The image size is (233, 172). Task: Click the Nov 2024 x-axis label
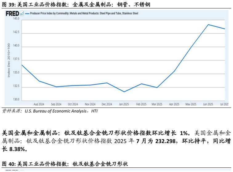[90, 104]
